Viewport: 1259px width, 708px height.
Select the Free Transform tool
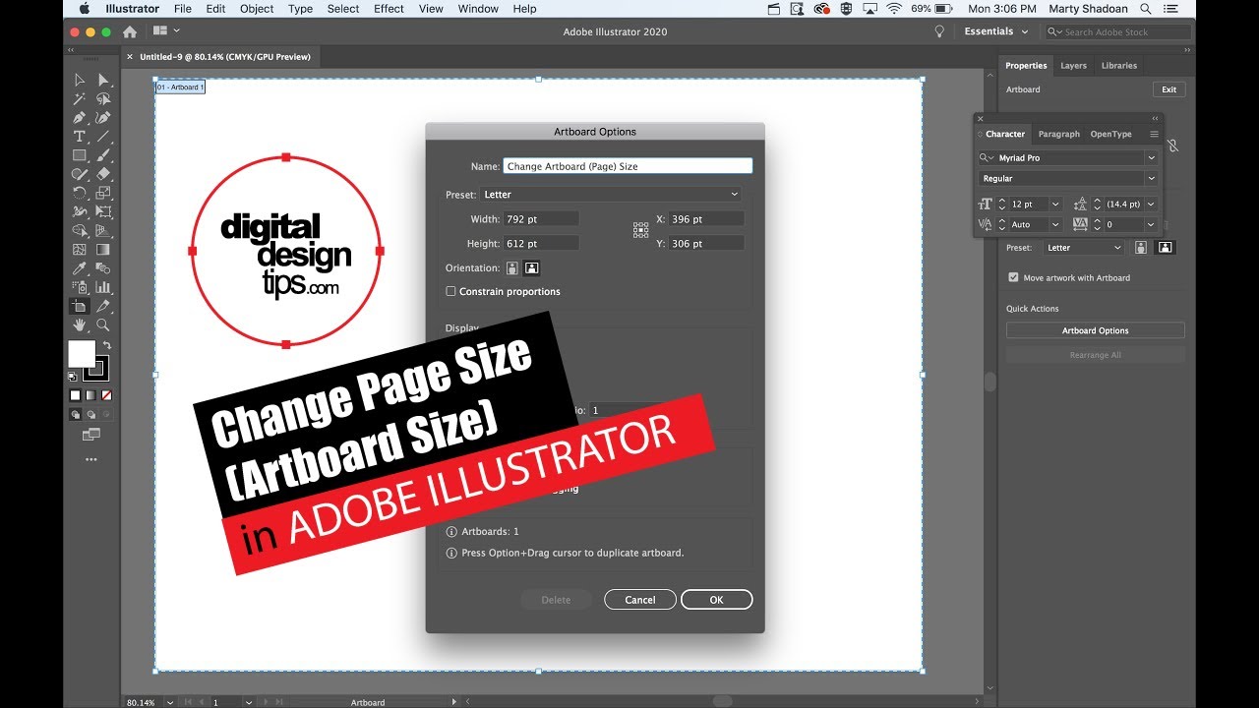[x=103, y=211]
